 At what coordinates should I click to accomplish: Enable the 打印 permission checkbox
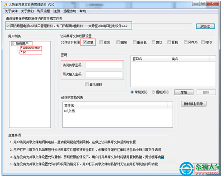click(203, 42)
